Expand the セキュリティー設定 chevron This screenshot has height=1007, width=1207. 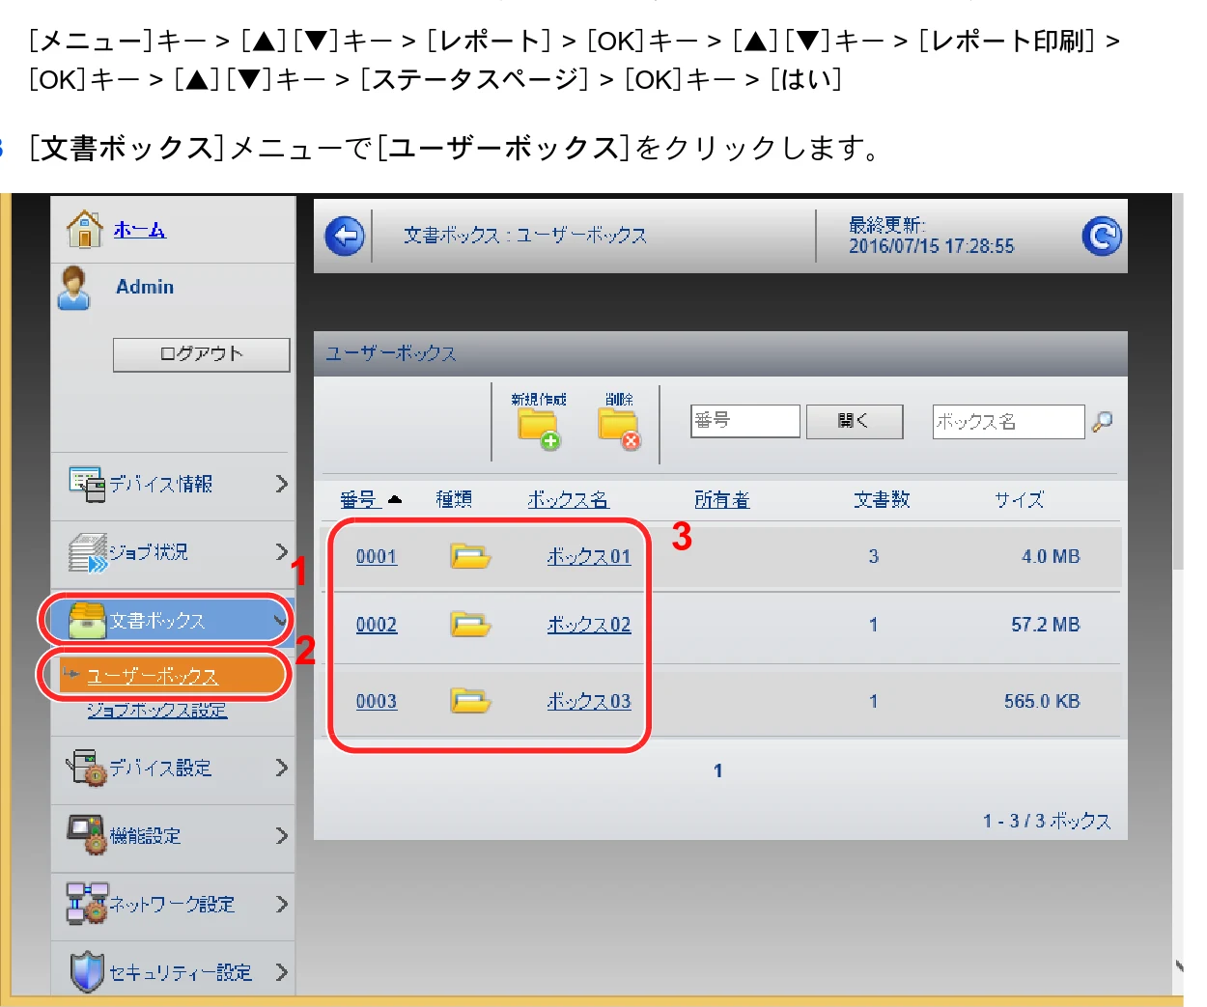click(281, 971)
